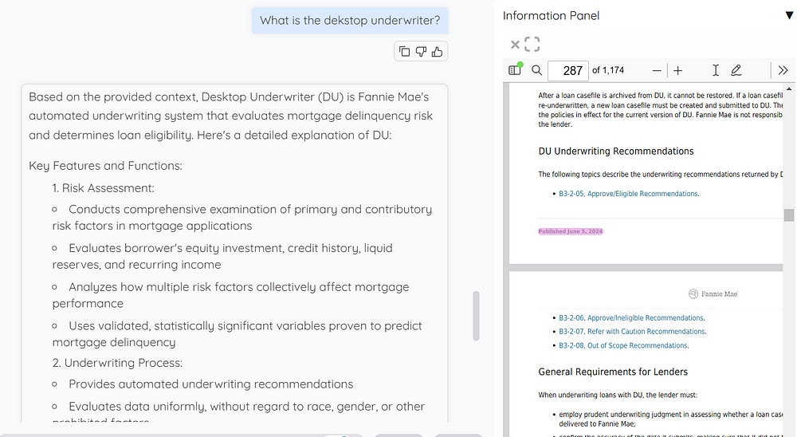Viewport: 797px width, 437px height.
Task: Zoom in on the PDF document
Action: (x=677, y=71)
